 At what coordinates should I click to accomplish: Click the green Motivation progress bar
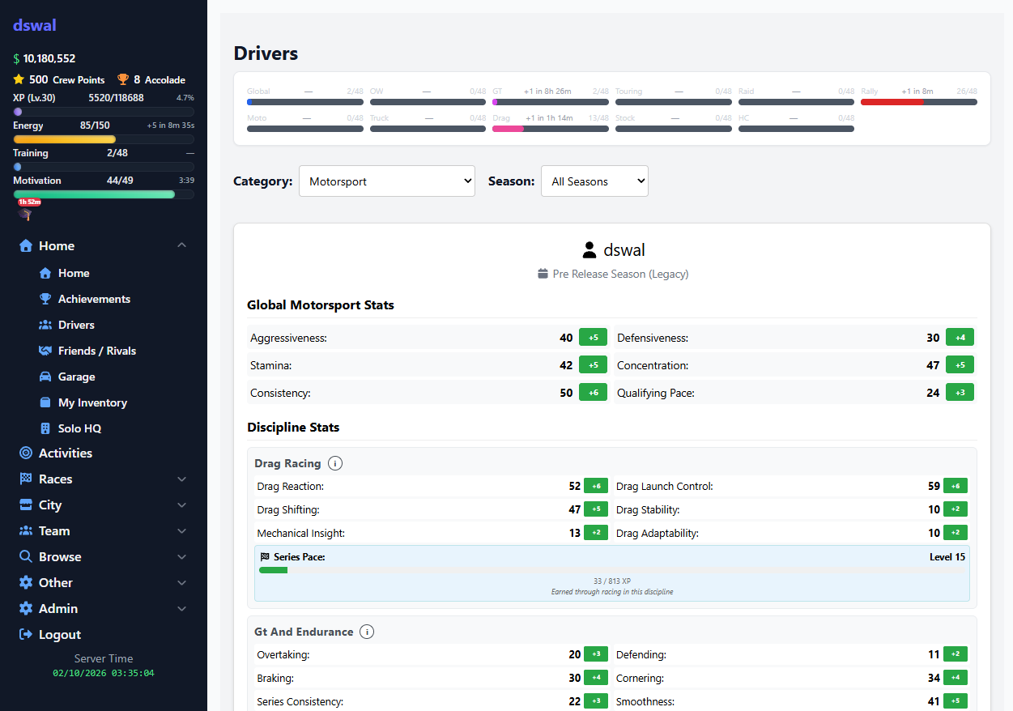click(104, 194)
